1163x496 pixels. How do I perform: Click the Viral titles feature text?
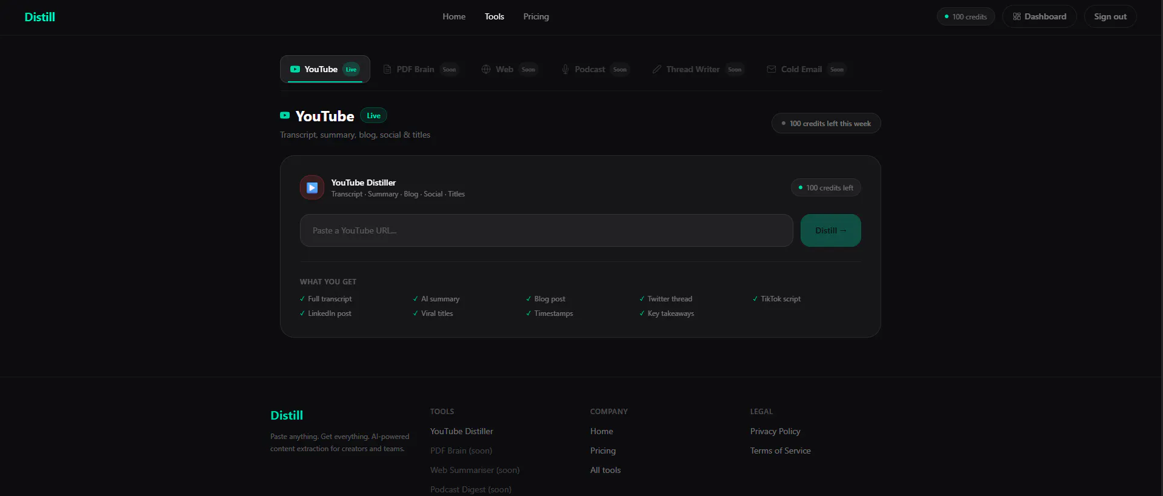point(437,313)
